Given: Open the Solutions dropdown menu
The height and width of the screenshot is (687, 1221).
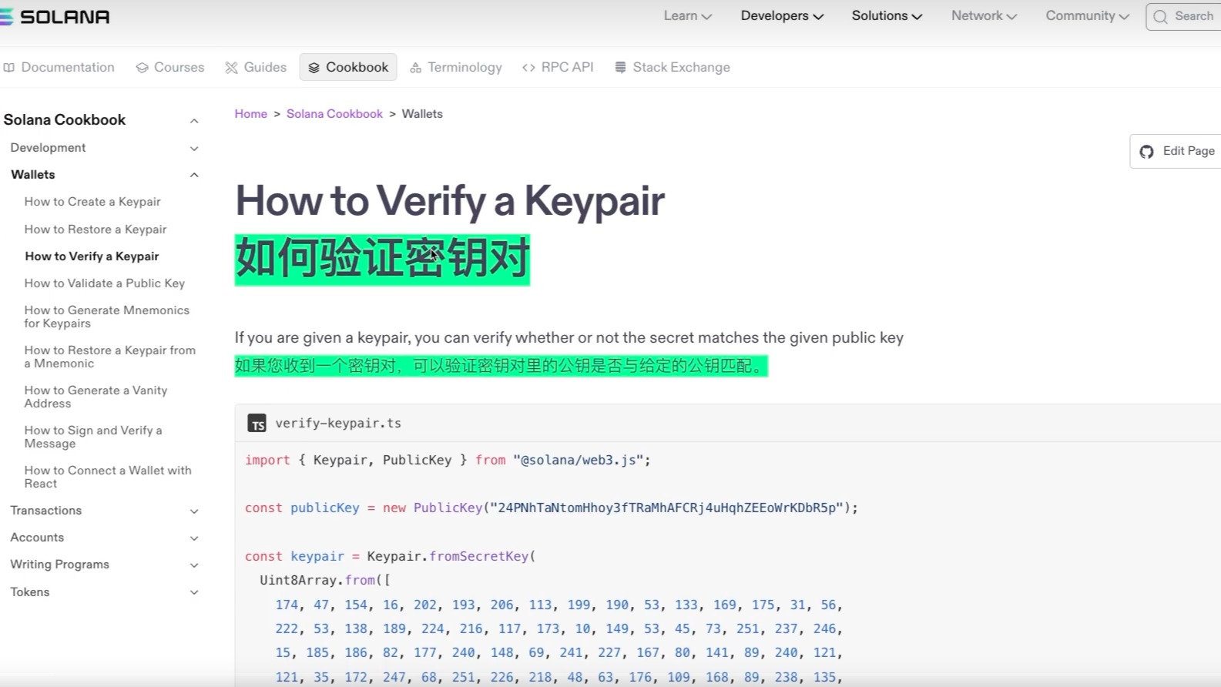Looking at the screenshot, I should (x=887, y=16).
